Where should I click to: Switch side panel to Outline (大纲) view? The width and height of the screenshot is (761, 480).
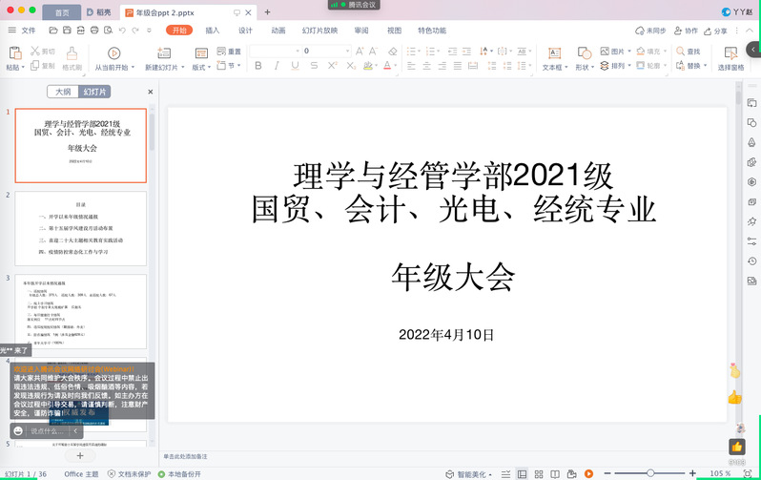coord(62,92)
